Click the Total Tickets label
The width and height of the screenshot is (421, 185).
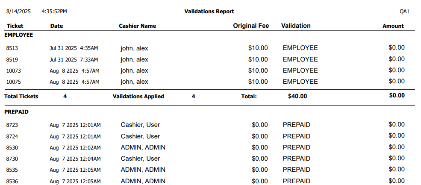[x=21, y=97]
